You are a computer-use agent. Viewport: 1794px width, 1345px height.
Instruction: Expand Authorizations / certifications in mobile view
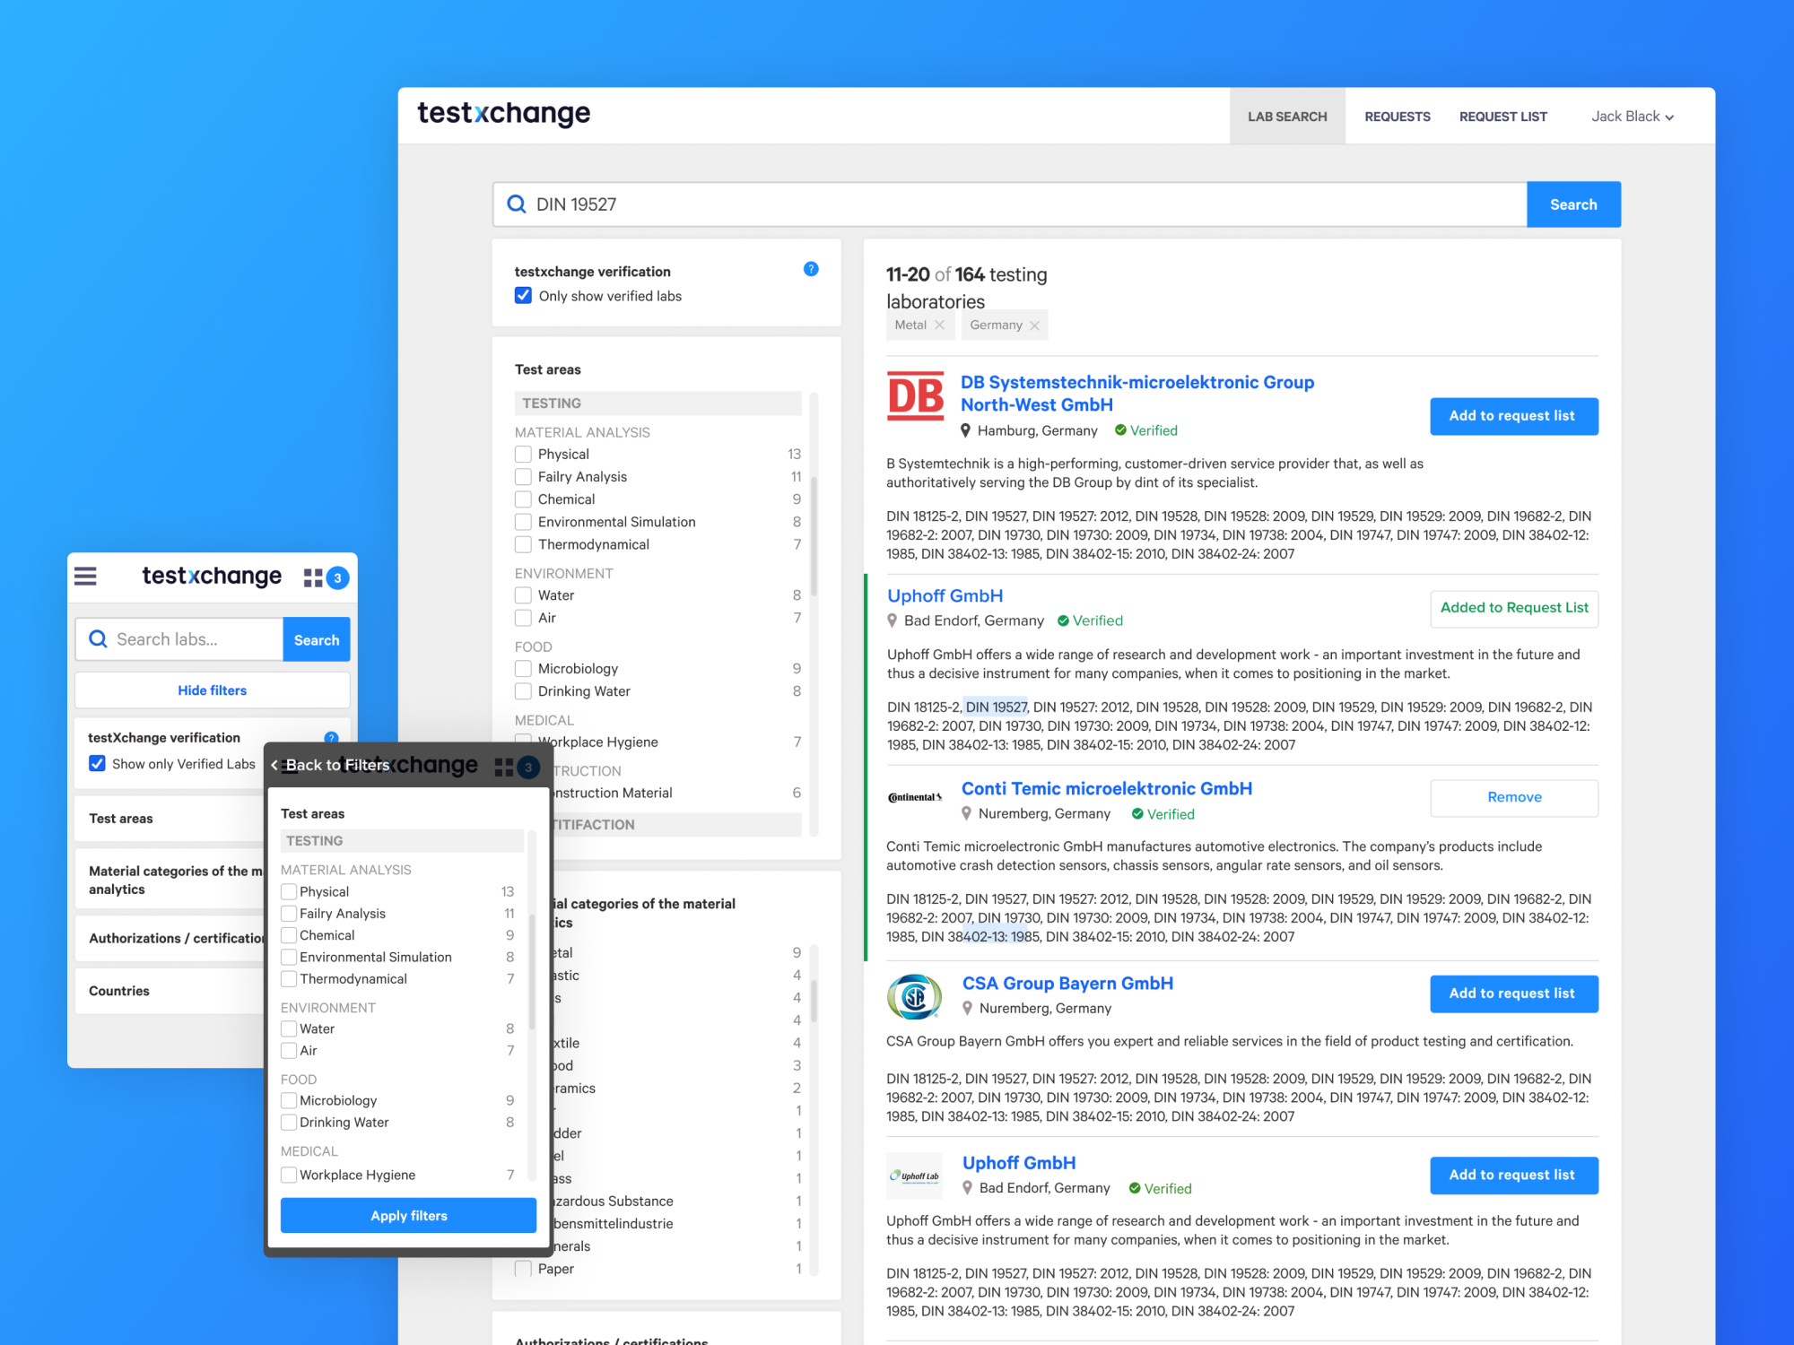pyautogui.click(x=170, y=938)
